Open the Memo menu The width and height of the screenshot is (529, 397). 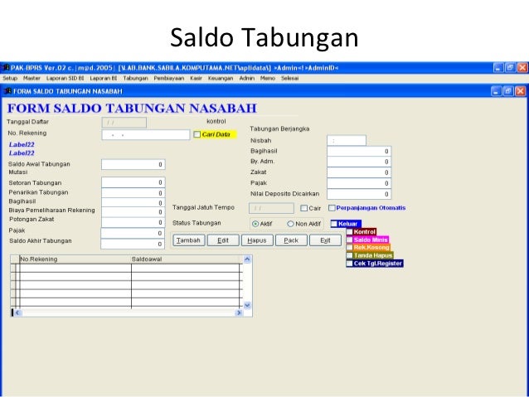[268, 78]
